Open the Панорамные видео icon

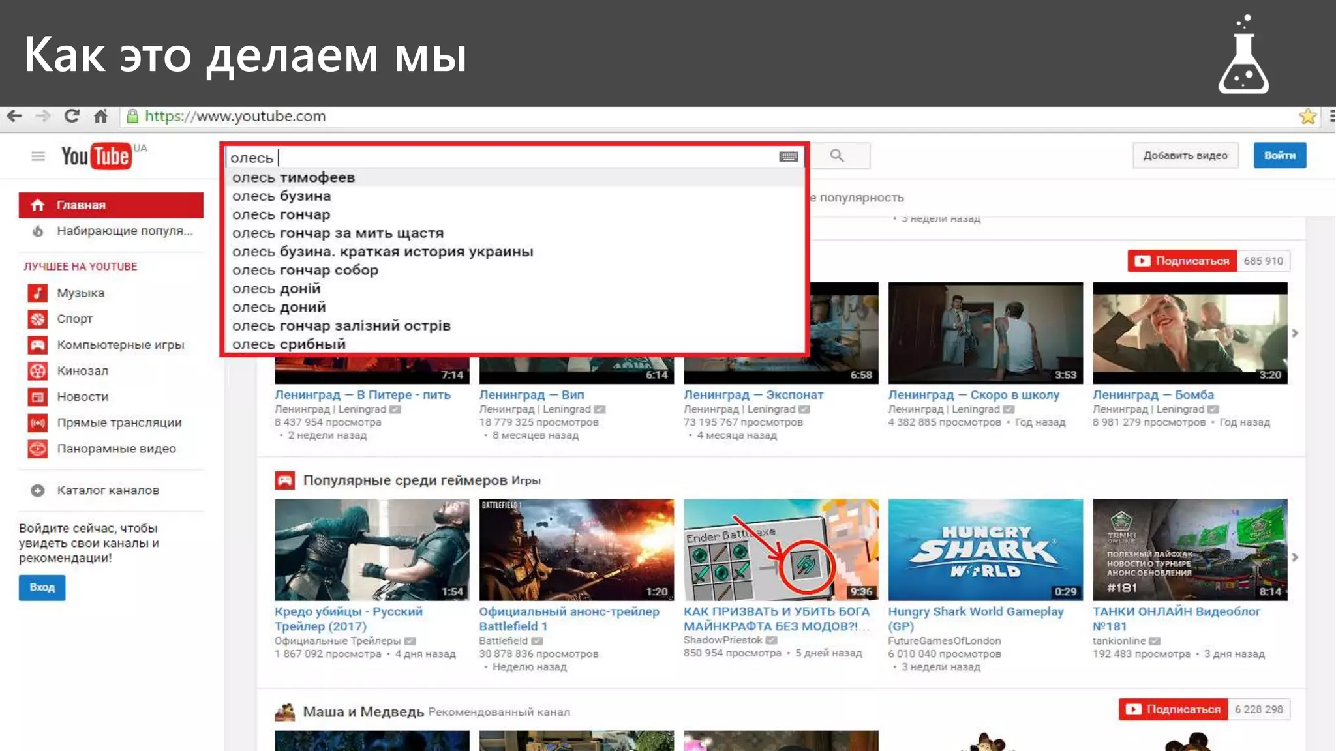coord(38,449)
